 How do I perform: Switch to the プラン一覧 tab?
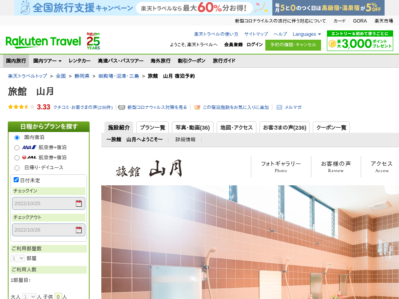152,127
